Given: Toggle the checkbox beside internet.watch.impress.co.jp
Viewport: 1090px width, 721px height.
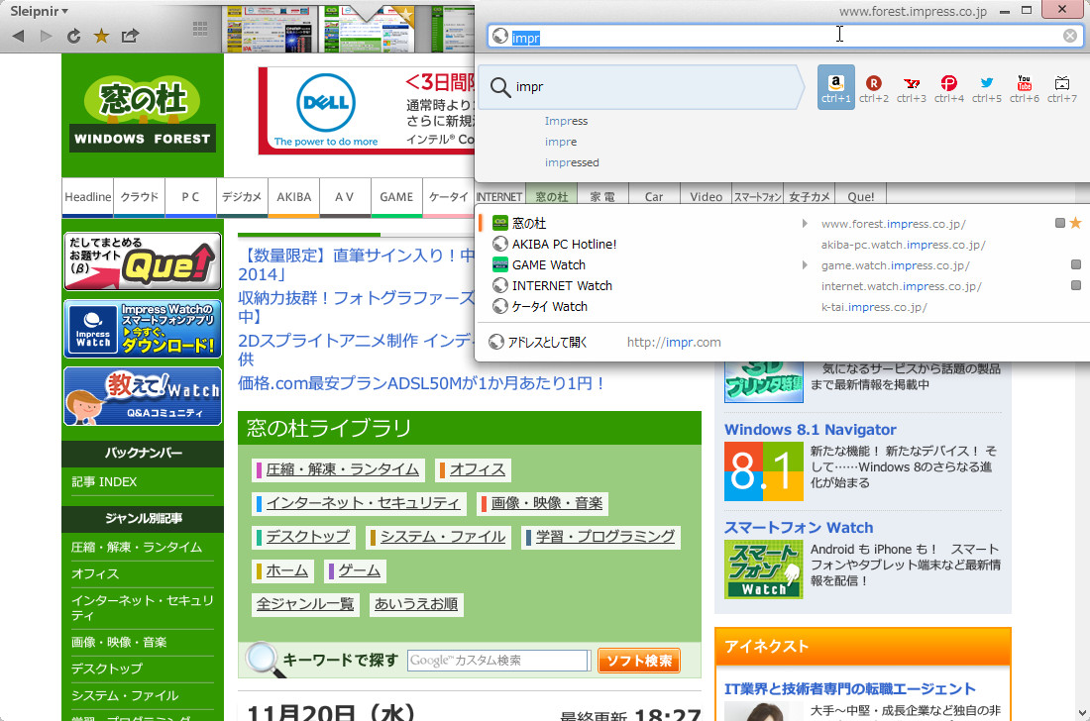Looking at the screenshot, I should tap(1075, 285).
